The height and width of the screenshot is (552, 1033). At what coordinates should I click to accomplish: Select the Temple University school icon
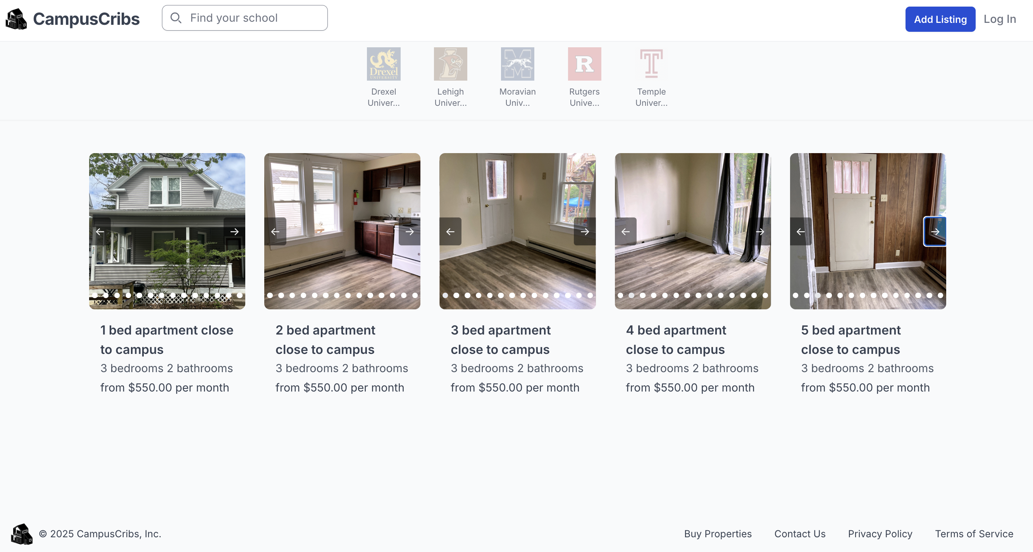(651, 64)
